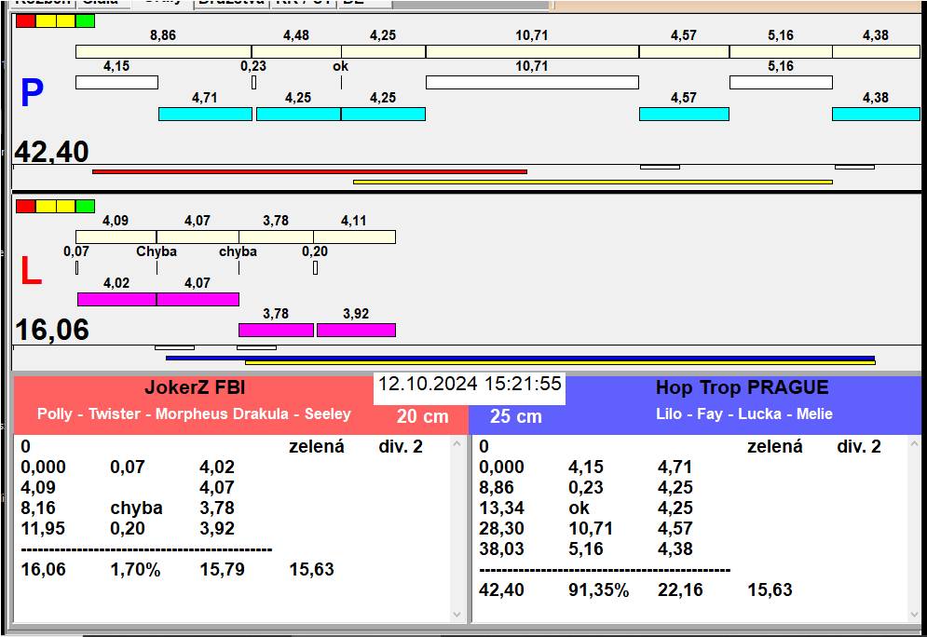The image size is (927, 637).
Task: Click scroll-up arrow in Hop Trop PRAGUE results panel
Action: coord(915,442)
